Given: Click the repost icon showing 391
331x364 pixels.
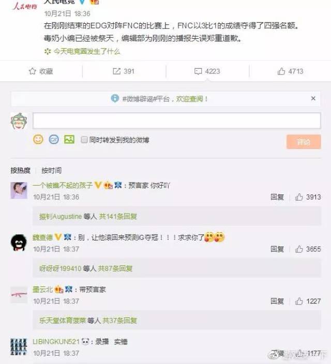Looking at the screenshot, I should pos(116,71).
